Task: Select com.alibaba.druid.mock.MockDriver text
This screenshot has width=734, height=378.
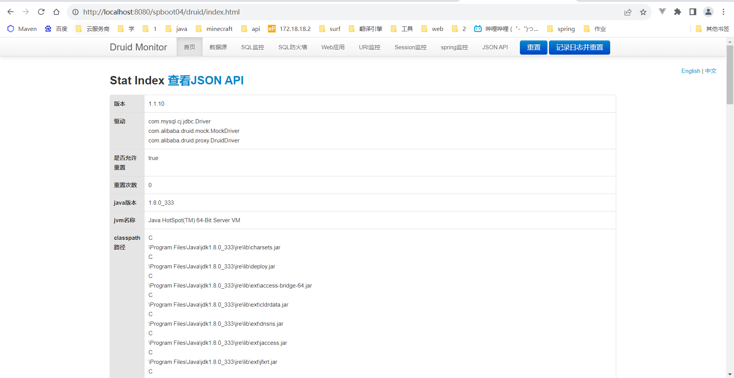Action: pyautogui.click(x=194, y=131)
